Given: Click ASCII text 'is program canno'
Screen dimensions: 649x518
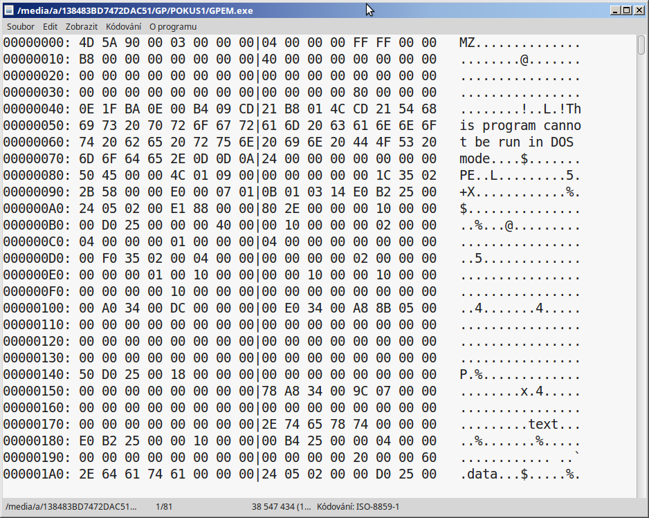Looking at the screenshot, I should 520,126.
